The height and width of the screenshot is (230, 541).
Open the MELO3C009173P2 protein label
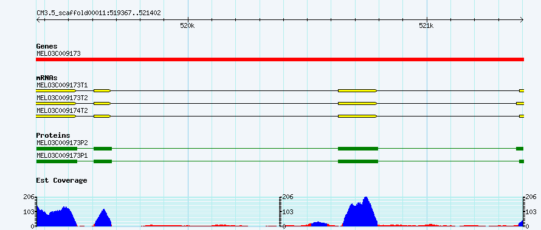[62, 143]
